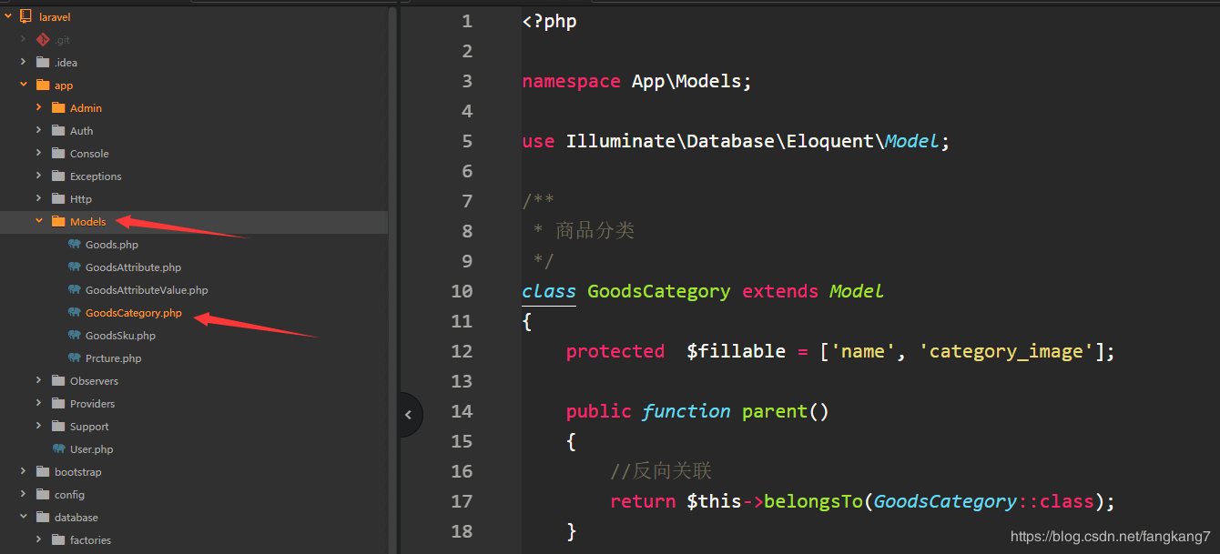Click the database folder icon
Viewport: 1220px width, 554px height.
pyautogui.click(x=42, y=517)
